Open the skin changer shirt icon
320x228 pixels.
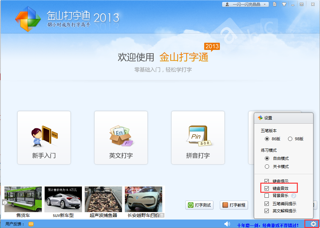pos(283,4)
